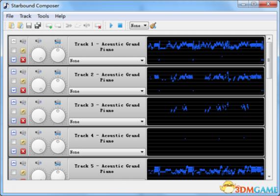This screenshot has width=280, height=196.
Task: Move Track 2 up with its up arrow button
Action: (x=14, y=72)
